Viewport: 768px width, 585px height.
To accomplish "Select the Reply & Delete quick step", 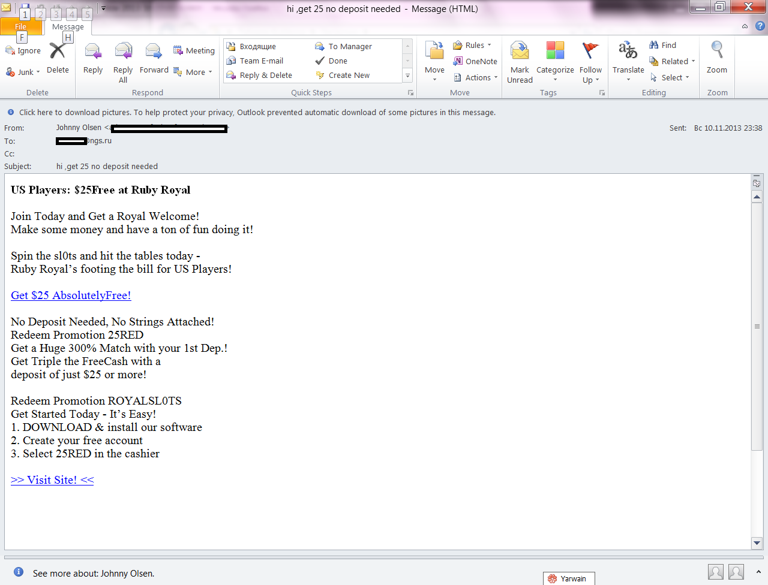I will pos(259,75).
